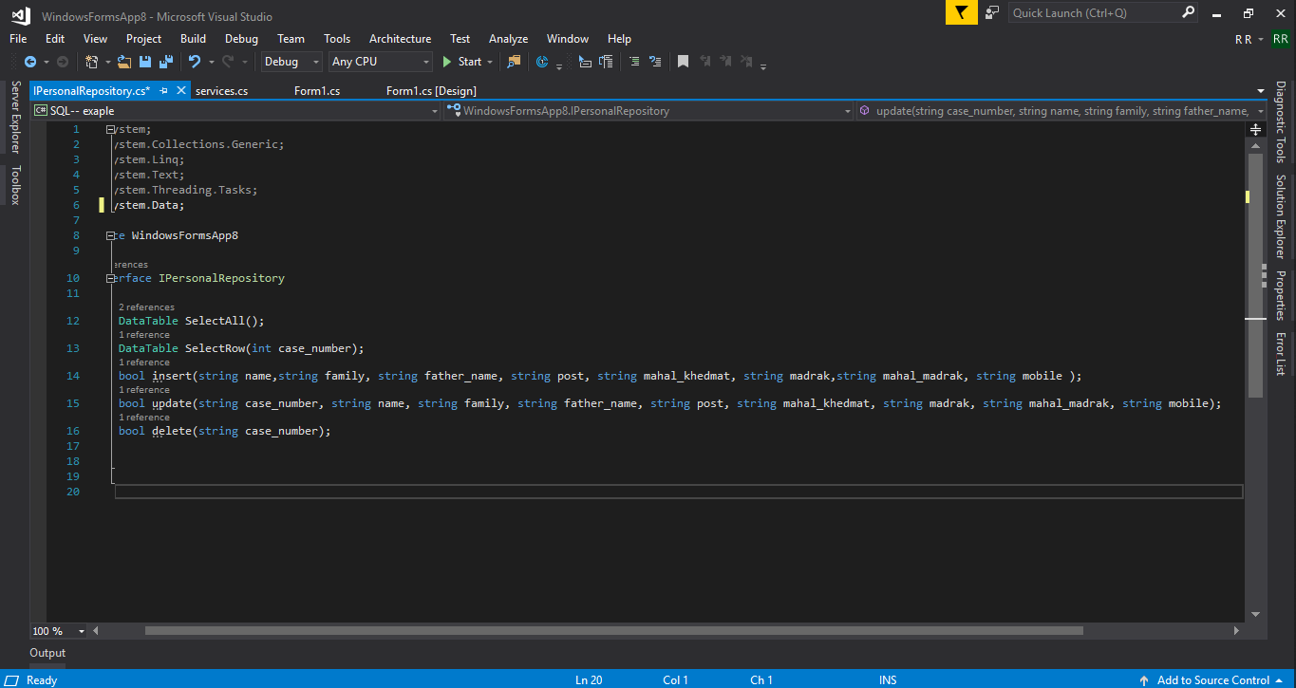Click the Navigate Backward icon

coord(29,62)
